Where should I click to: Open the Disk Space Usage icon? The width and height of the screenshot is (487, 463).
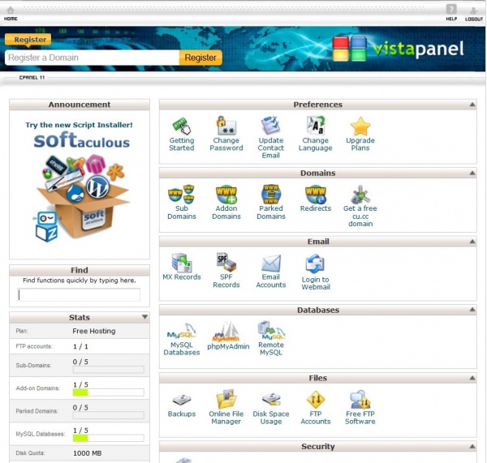(x=271, y=399)
